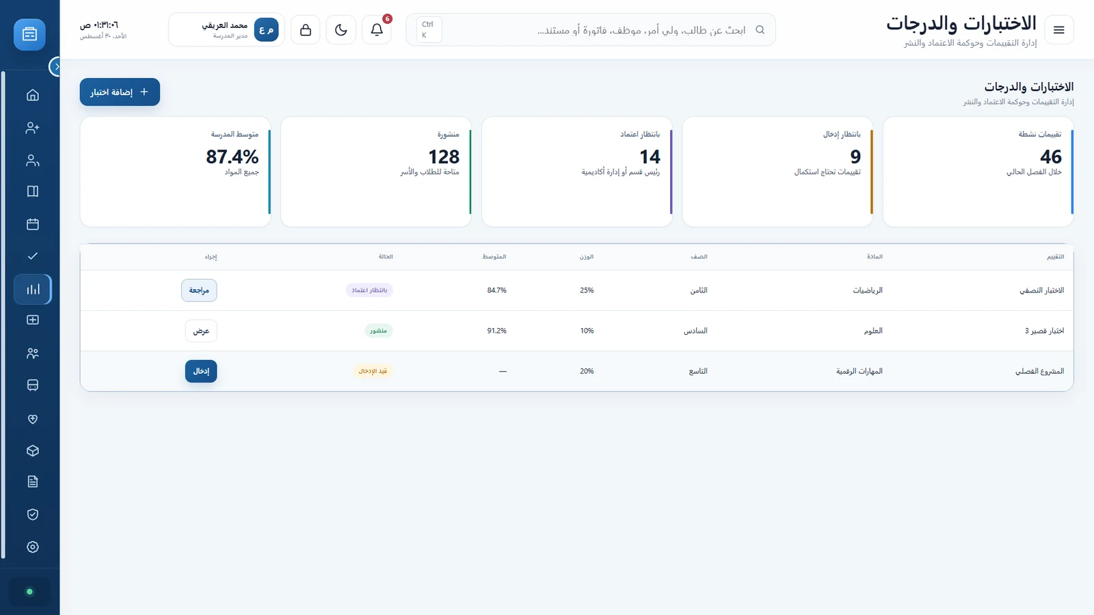The height and width of the screenshot is (615, 1094).
Task: Click إضافة اختبار button
Action: pos(120,92)
